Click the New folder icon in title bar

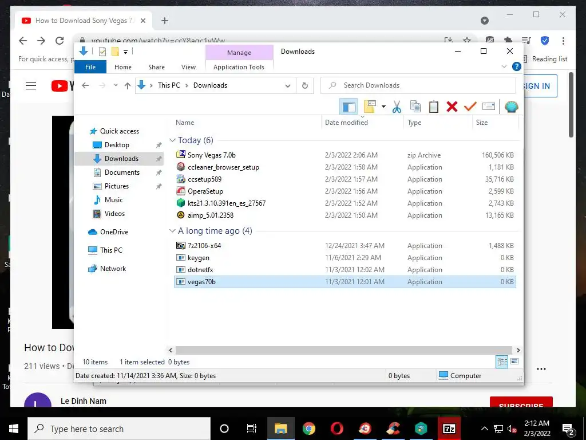115,52
